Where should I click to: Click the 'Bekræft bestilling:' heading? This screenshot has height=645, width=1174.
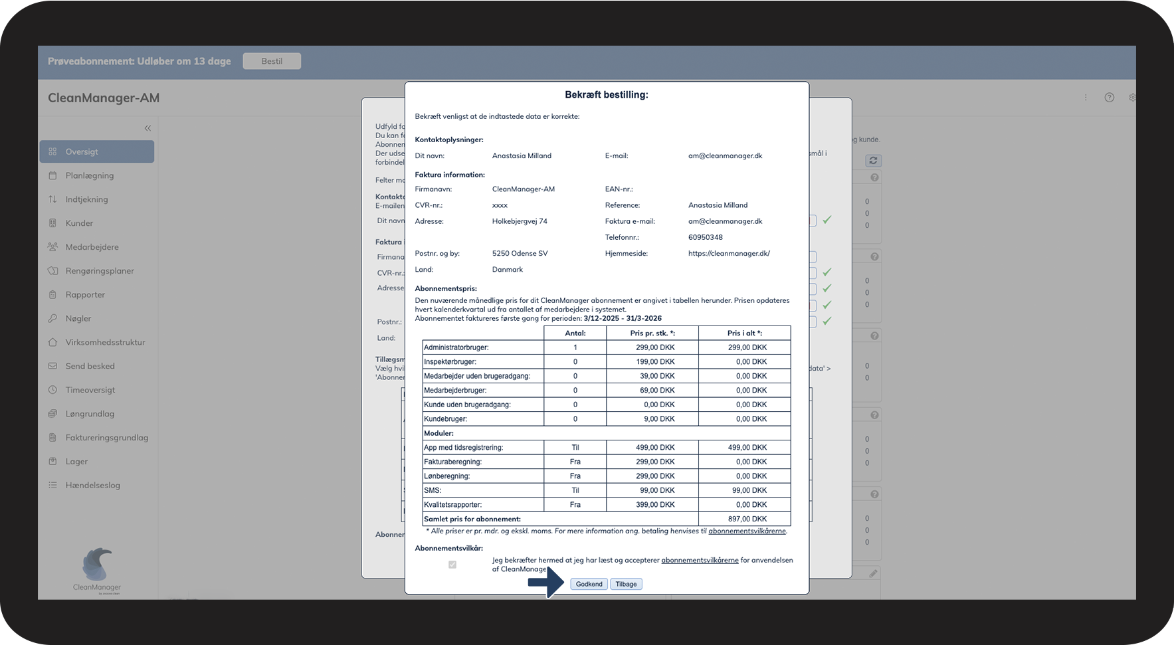[x=607, y=95]
